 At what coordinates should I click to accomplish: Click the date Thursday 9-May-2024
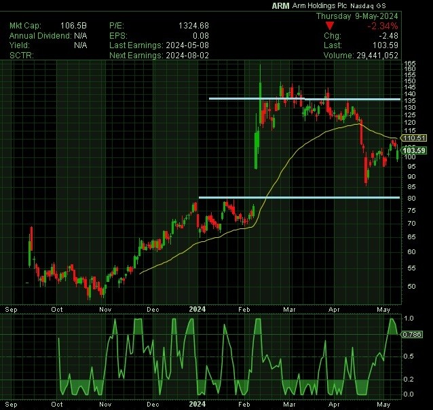tap(357, 16)
